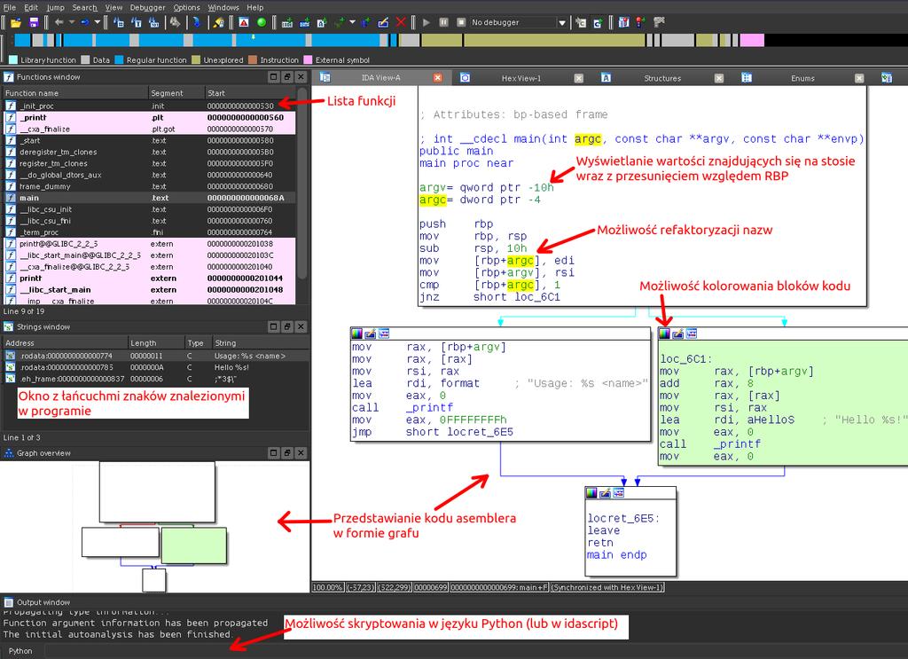This screenshot has width=908, height=659.
Task: Sort strings by the Address column header
Action: click(65, 343)
